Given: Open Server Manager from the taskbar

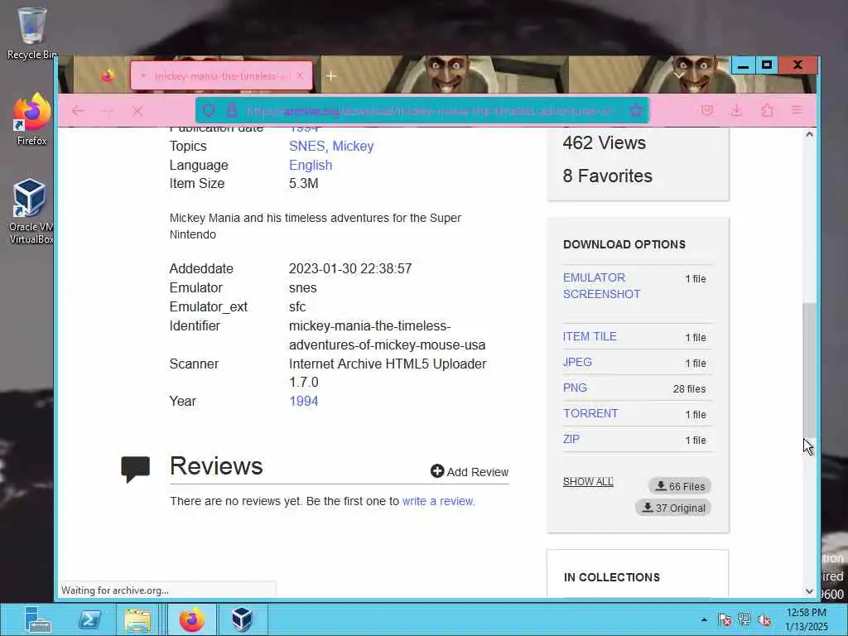Looking at the screenshot, I should (x=38, y=619).
